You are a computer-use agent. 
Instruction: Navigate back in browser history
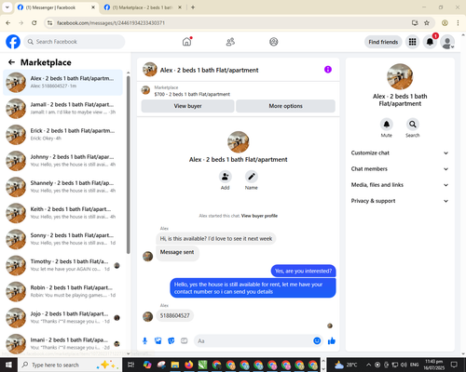point(8,22)
